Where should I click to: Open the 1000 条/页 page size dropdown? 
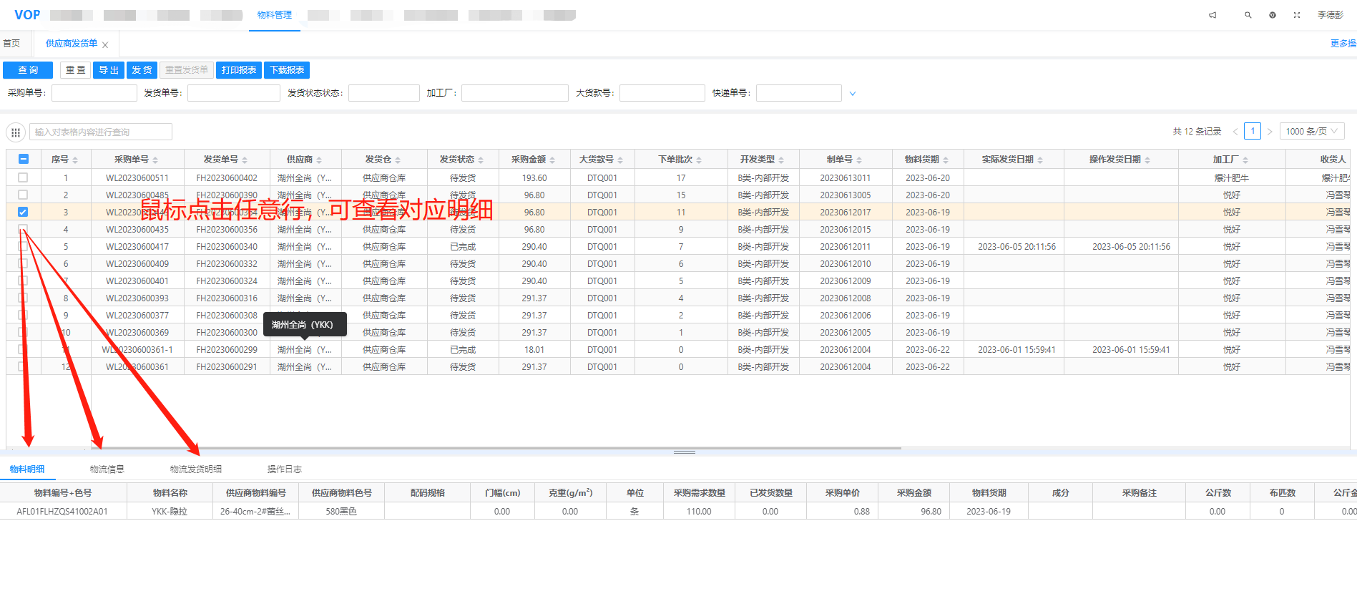1311,132
